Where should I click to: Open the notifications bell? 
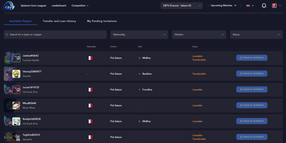pos(264,6)
